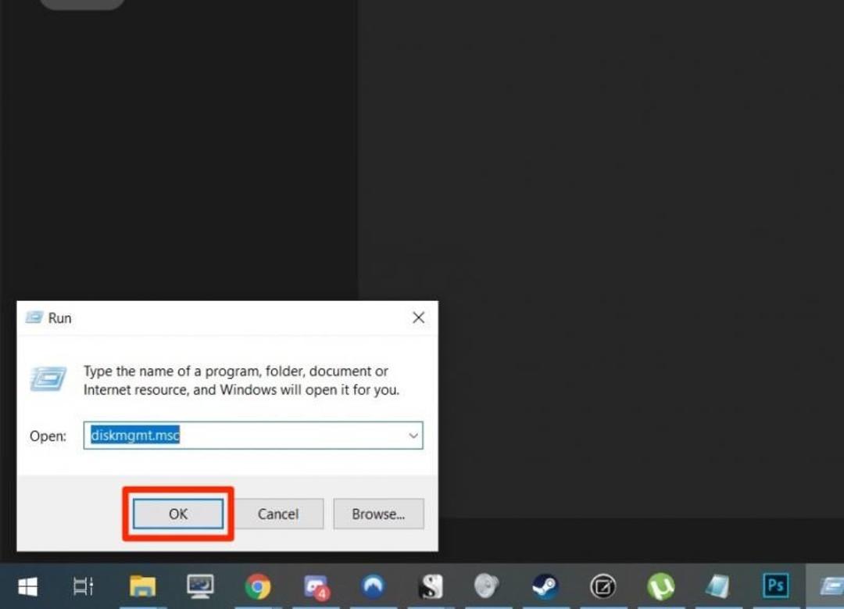This screenshot has width=844, height=609.
Task: Select the Run app taskbar icon
Action: pyautogui.click(x=831, y=586)
